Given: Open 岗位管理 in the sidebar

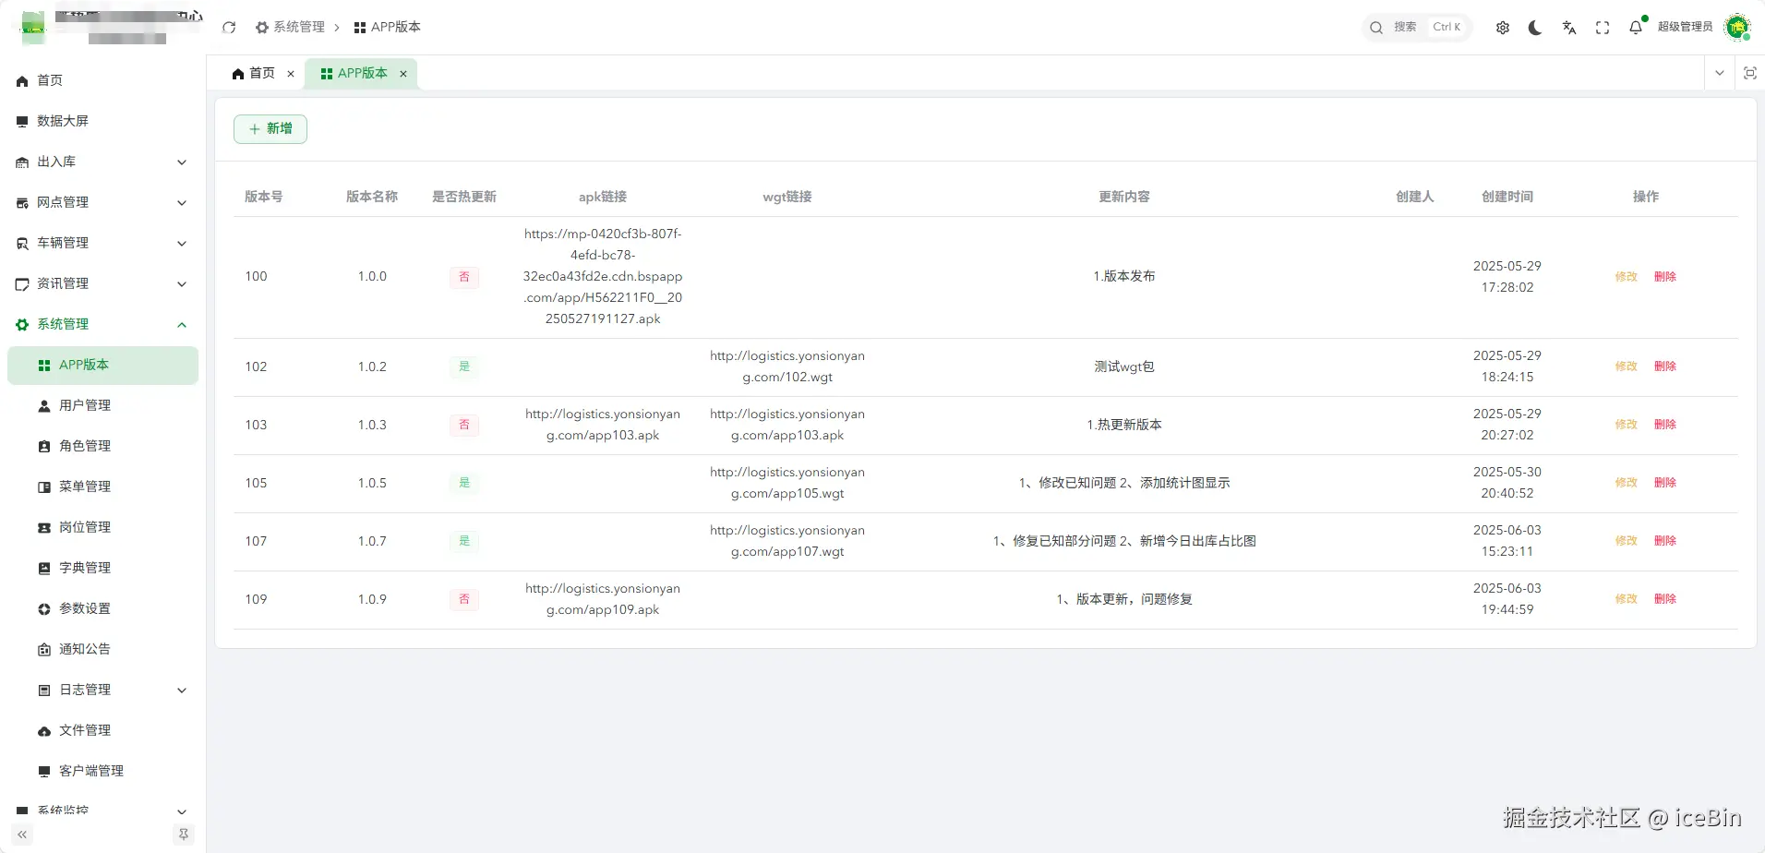Looking at the screenshot, I should 102,527.
